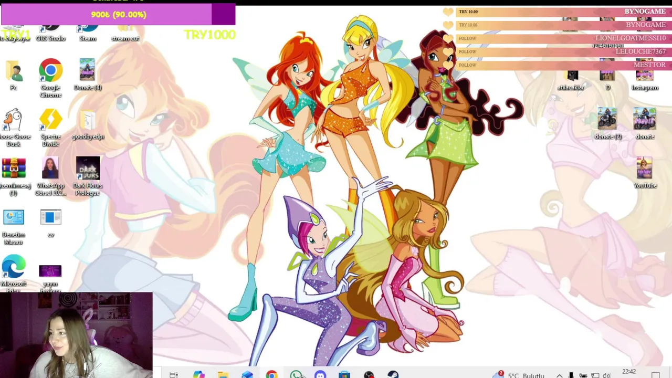Open the clock showing 22:42
Viewport: 672px width, 378px height.
point(629,372)
